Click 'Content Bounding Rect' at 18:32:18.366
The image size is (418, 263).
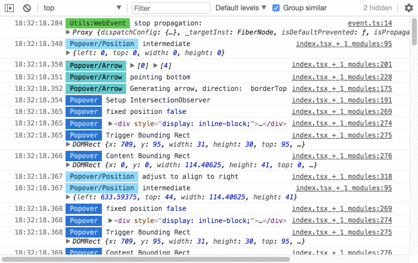point(148,156)
